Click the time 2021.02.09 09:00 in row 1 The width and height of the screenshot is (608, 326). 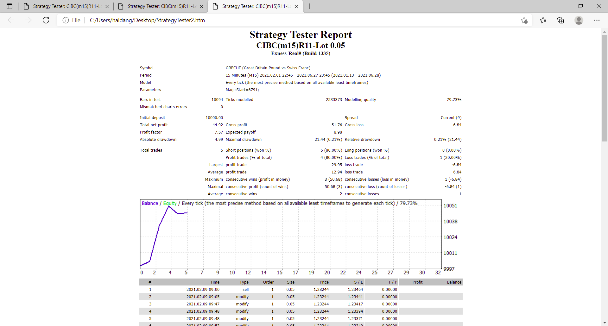point(203,290)
